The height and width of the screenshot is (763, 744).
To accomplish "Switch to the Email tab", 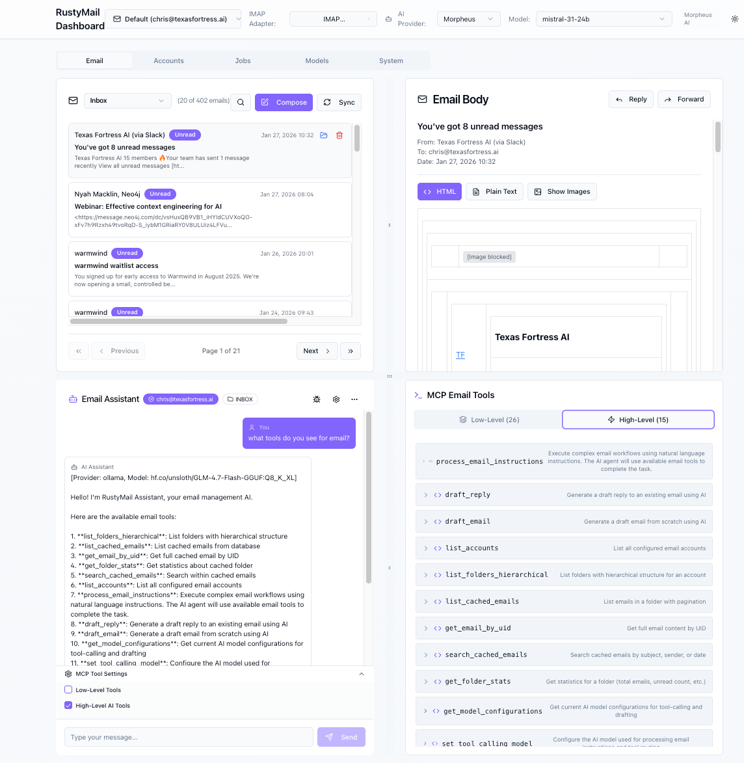I will click(x=94, y=61).
